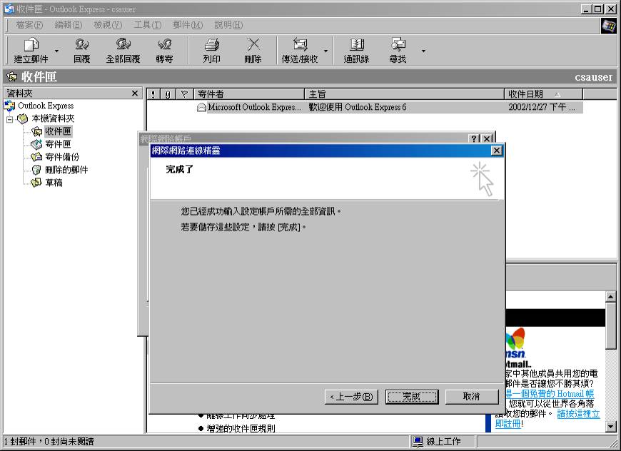The height and width of the screenshot is (451, 621).
Task: Select the Deleted Items (刪除的郵件) folder icon
Action: coord(37,170)
